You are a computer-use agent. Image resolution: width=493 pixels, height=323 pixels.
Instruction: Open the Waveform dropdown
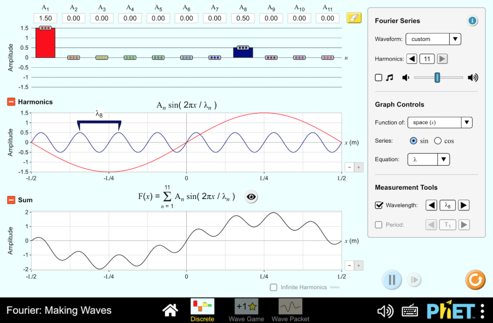pos(433,39)
